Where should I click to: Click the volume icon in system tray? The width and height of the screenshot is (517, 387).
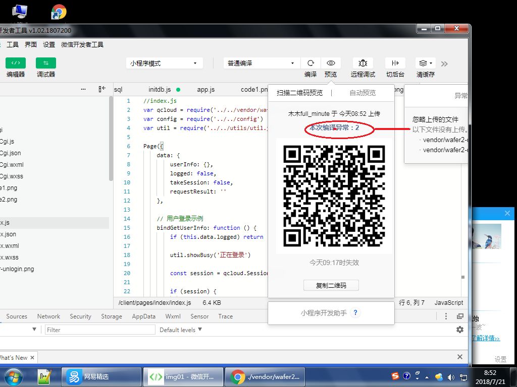point(451,377)
